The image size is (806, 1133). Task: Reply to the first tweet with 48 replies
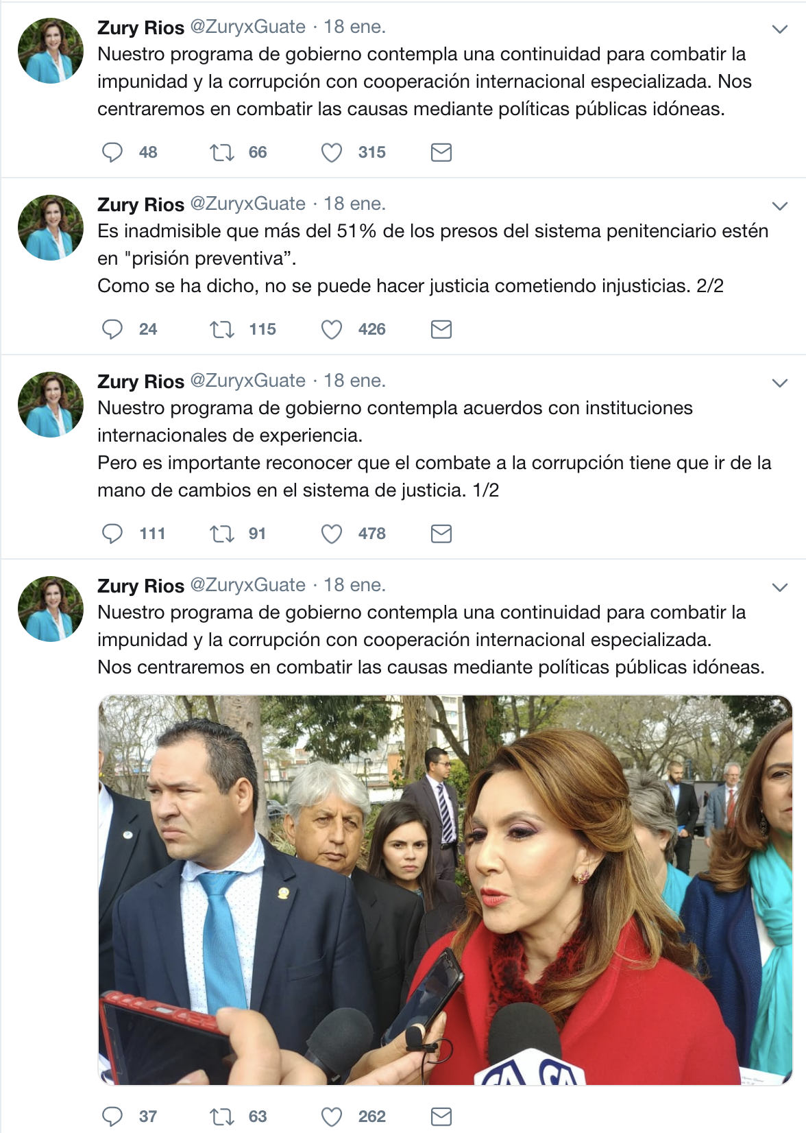coord(112,152)
